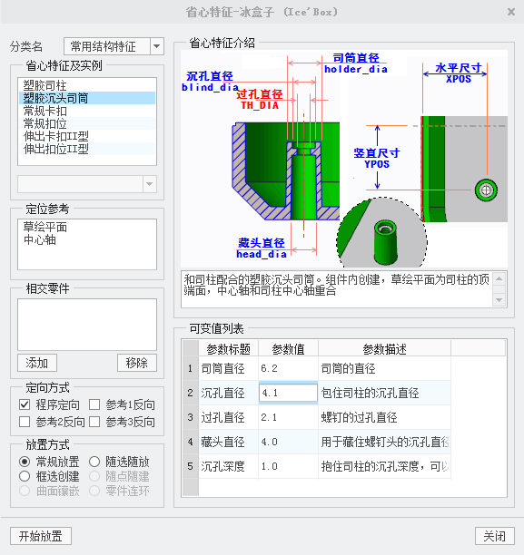Click the 移除 button
The height and width of the screenshot is (555, 524).
(x=137, y=363)
